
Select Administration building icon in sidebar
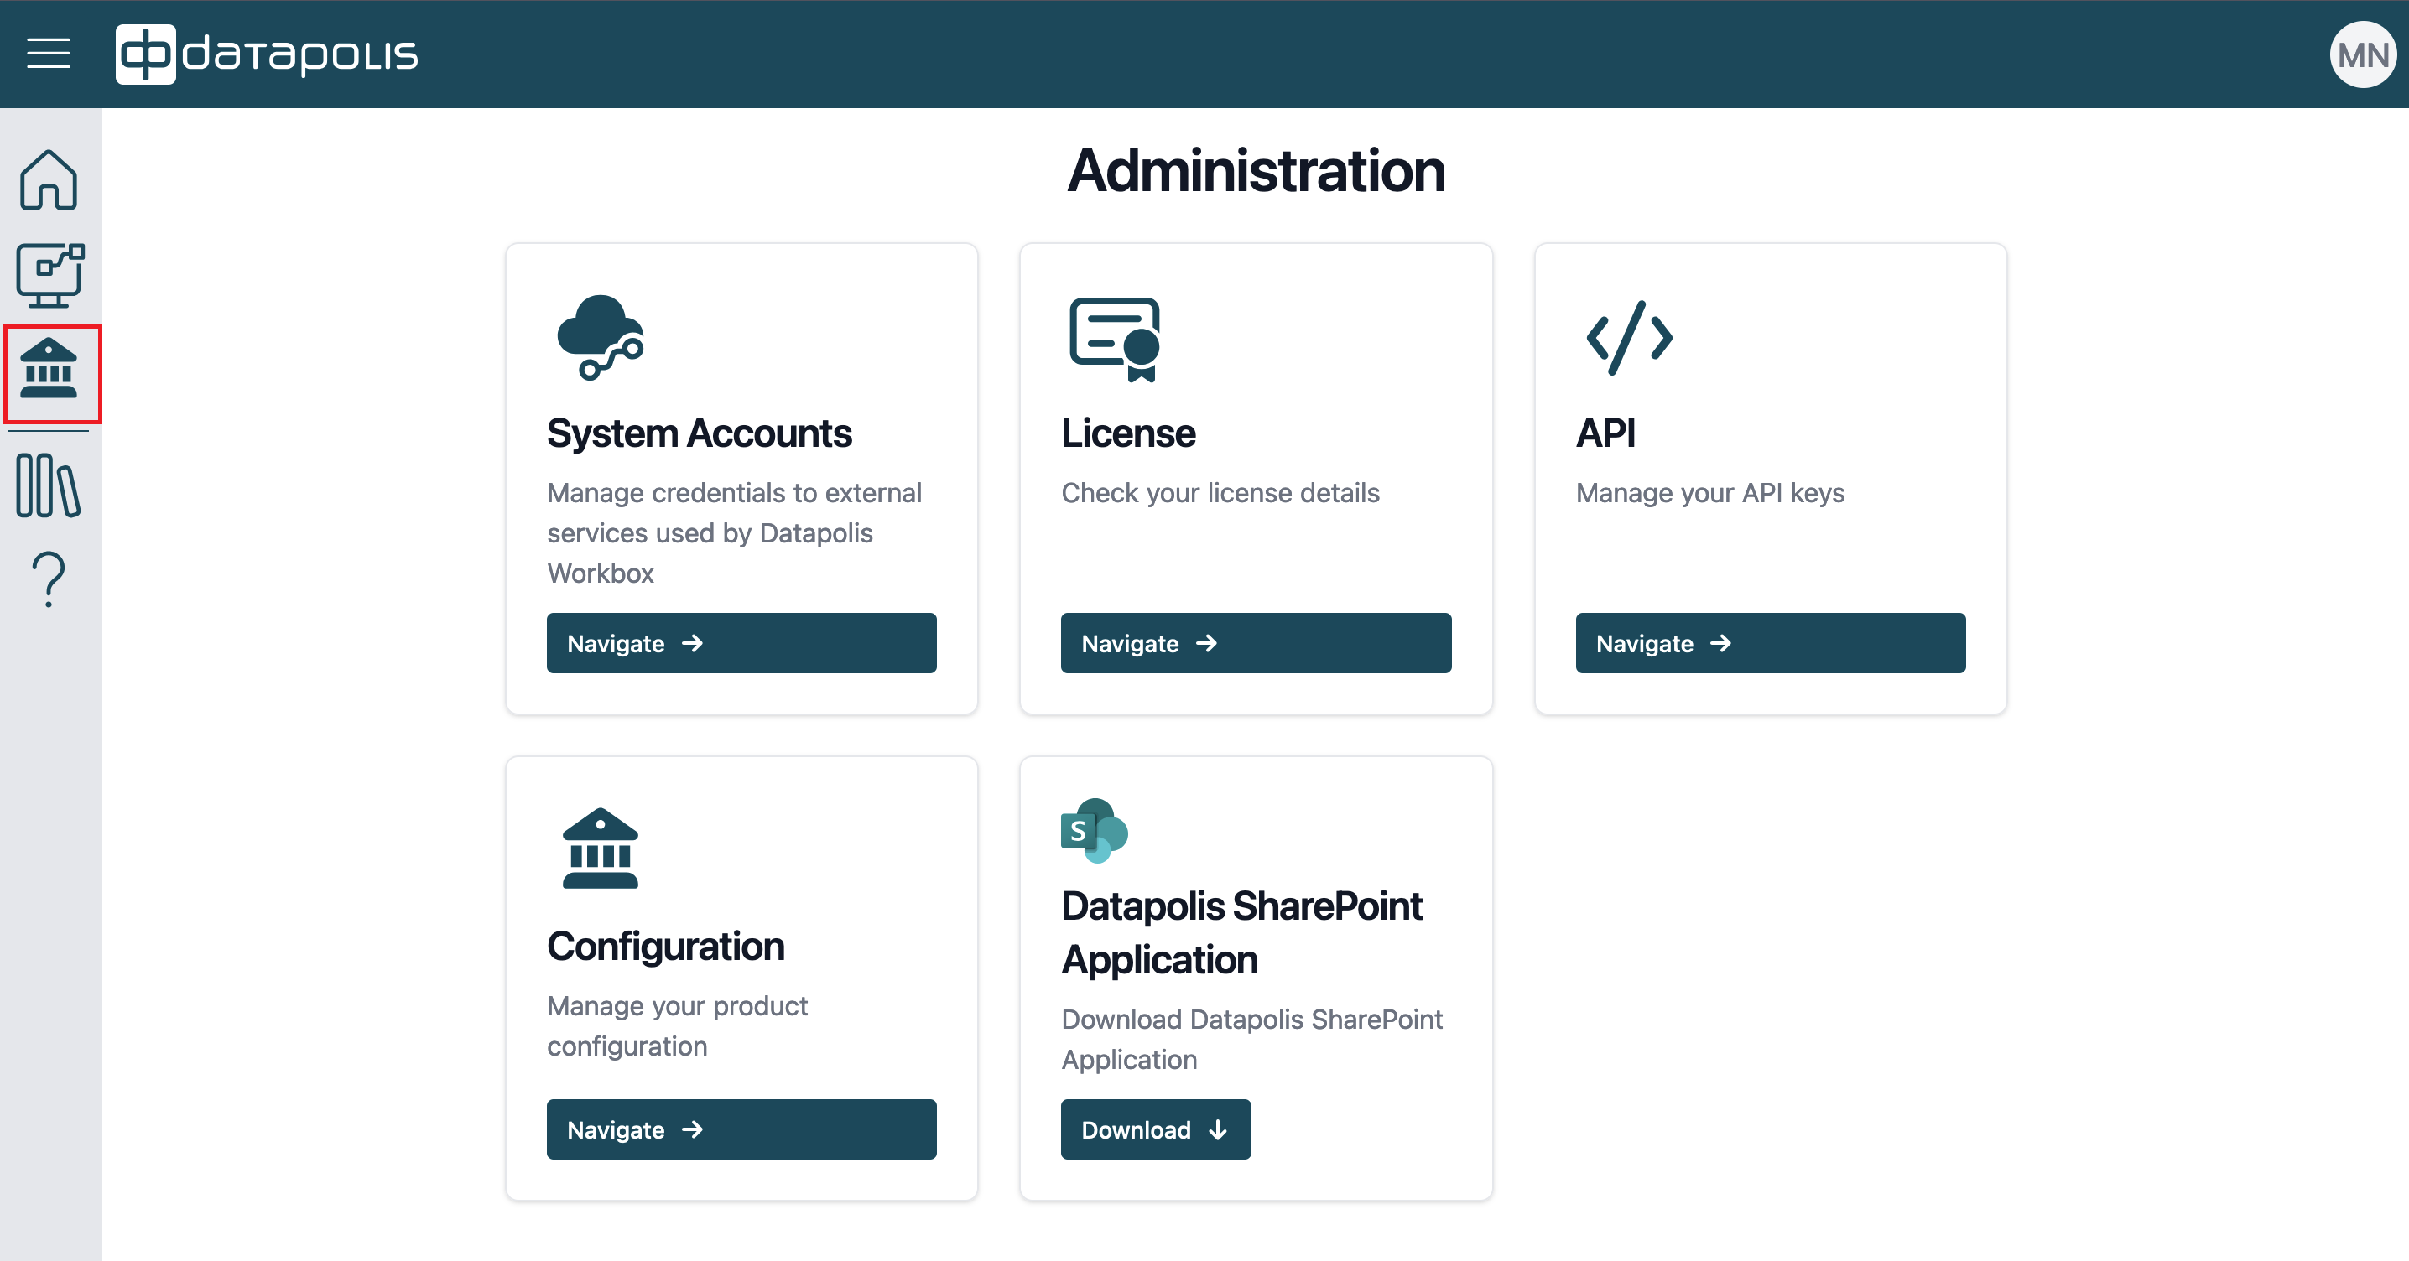point(49,371)
